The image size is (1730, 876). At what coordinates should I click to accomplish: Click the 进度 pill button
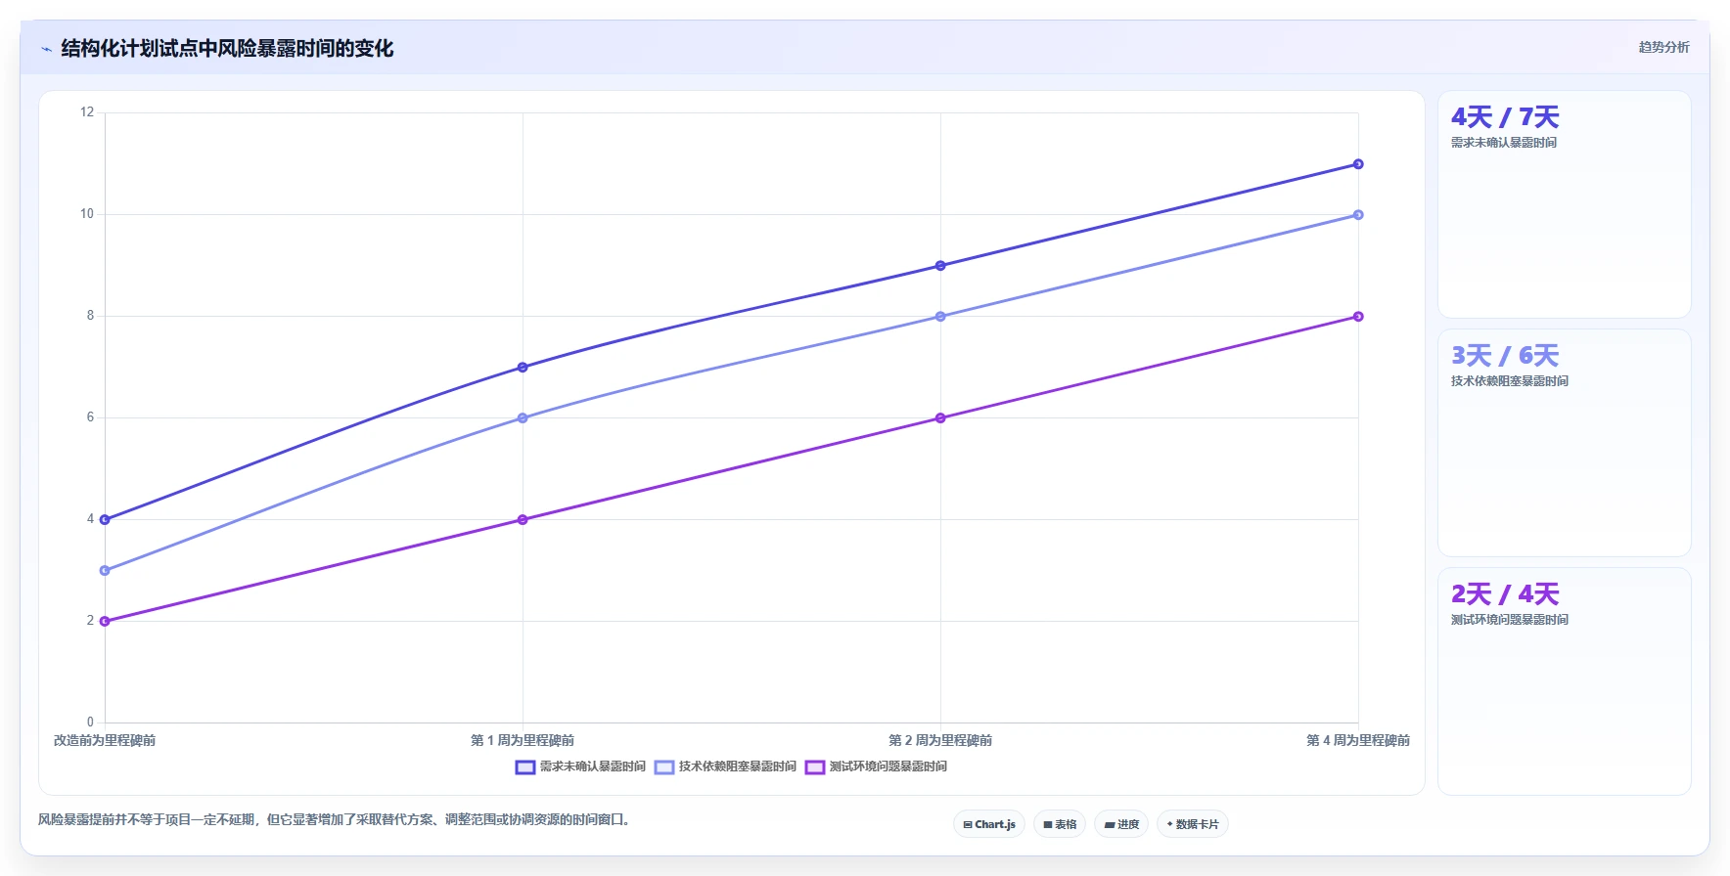pos(1121,824)
